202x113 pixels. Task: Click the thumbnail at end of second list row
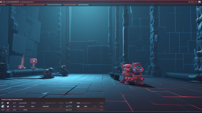coord(70,106)
